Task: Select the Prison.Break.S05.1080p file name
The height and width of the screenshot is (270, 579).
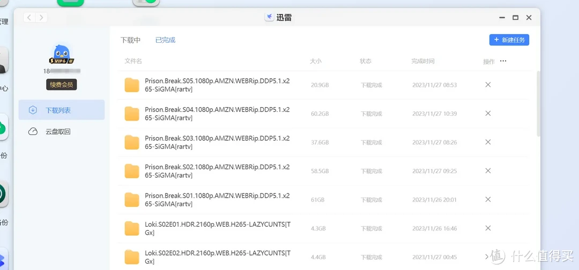Action: (217, 85)
